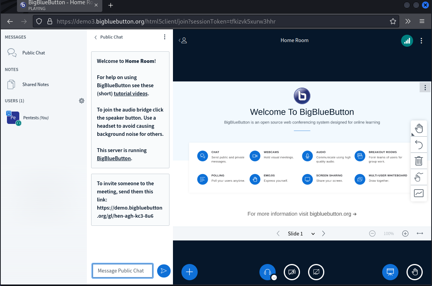The image size is (432, 286).
Task: Raise hand with the hand button
Action: pos(415,272)
